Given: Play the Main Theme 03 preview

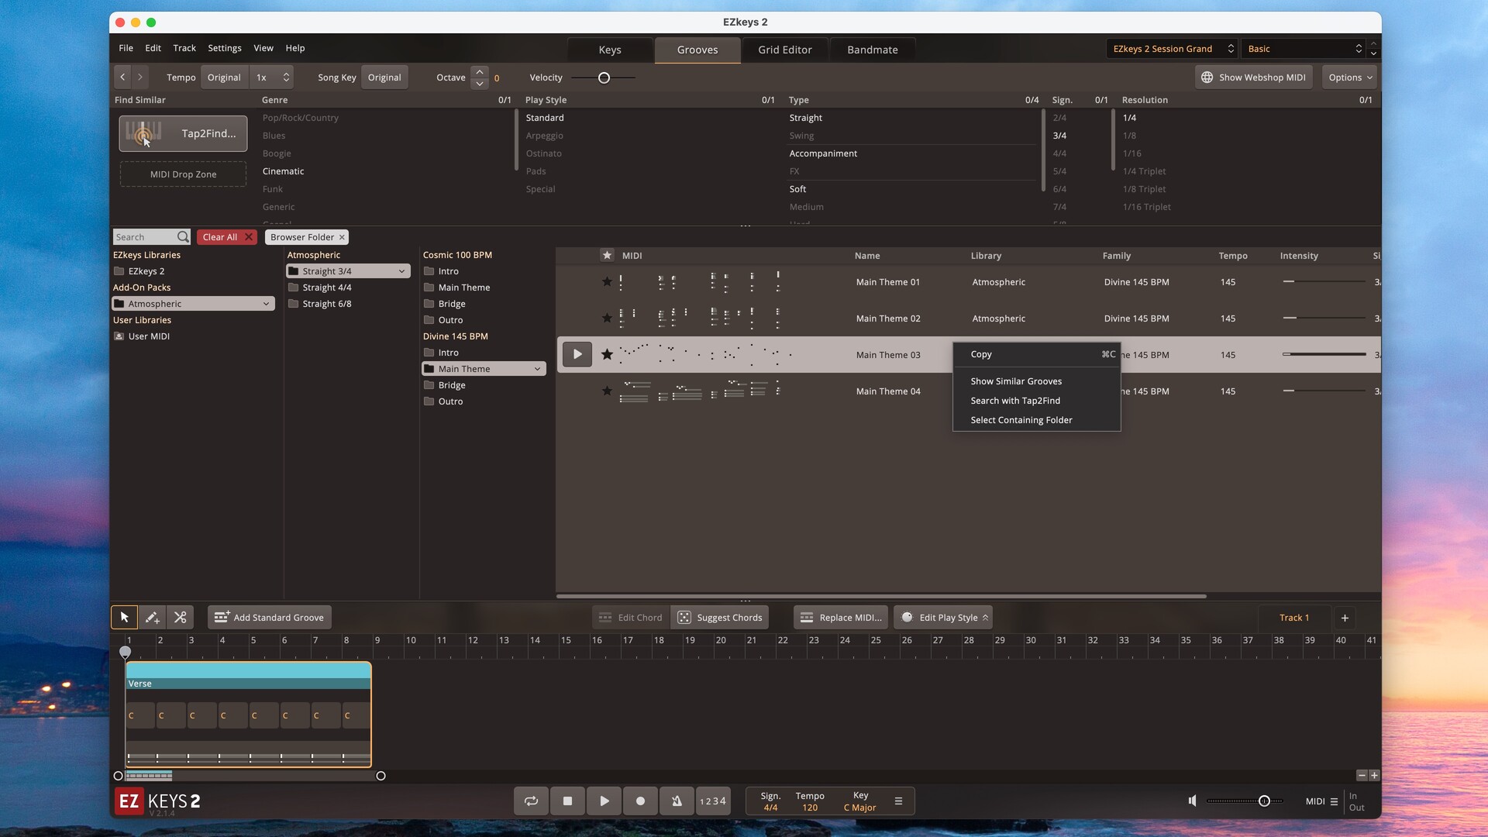Looking at the screenshot, I should 577,355.
